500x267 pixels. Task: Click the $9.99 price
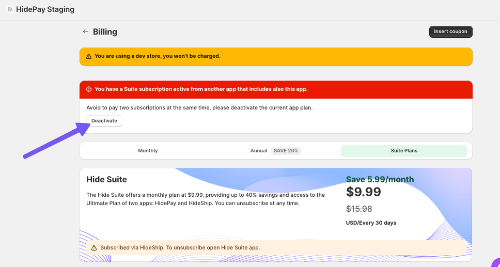click(364, 192)
